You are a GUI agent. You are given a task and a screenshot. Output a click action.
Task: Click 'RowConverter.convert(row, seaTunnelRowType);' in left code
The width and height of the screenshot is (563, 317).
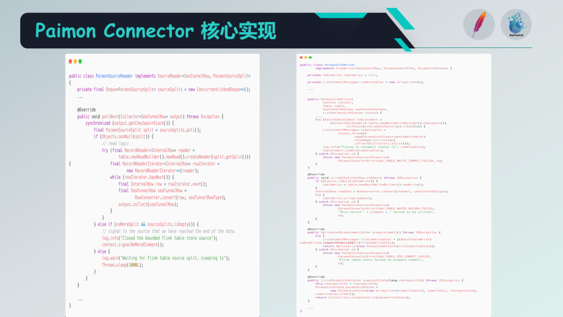[180, 198]
